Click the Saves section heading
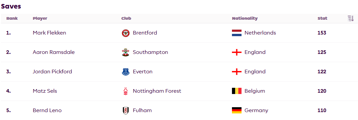 click(11, 6)
